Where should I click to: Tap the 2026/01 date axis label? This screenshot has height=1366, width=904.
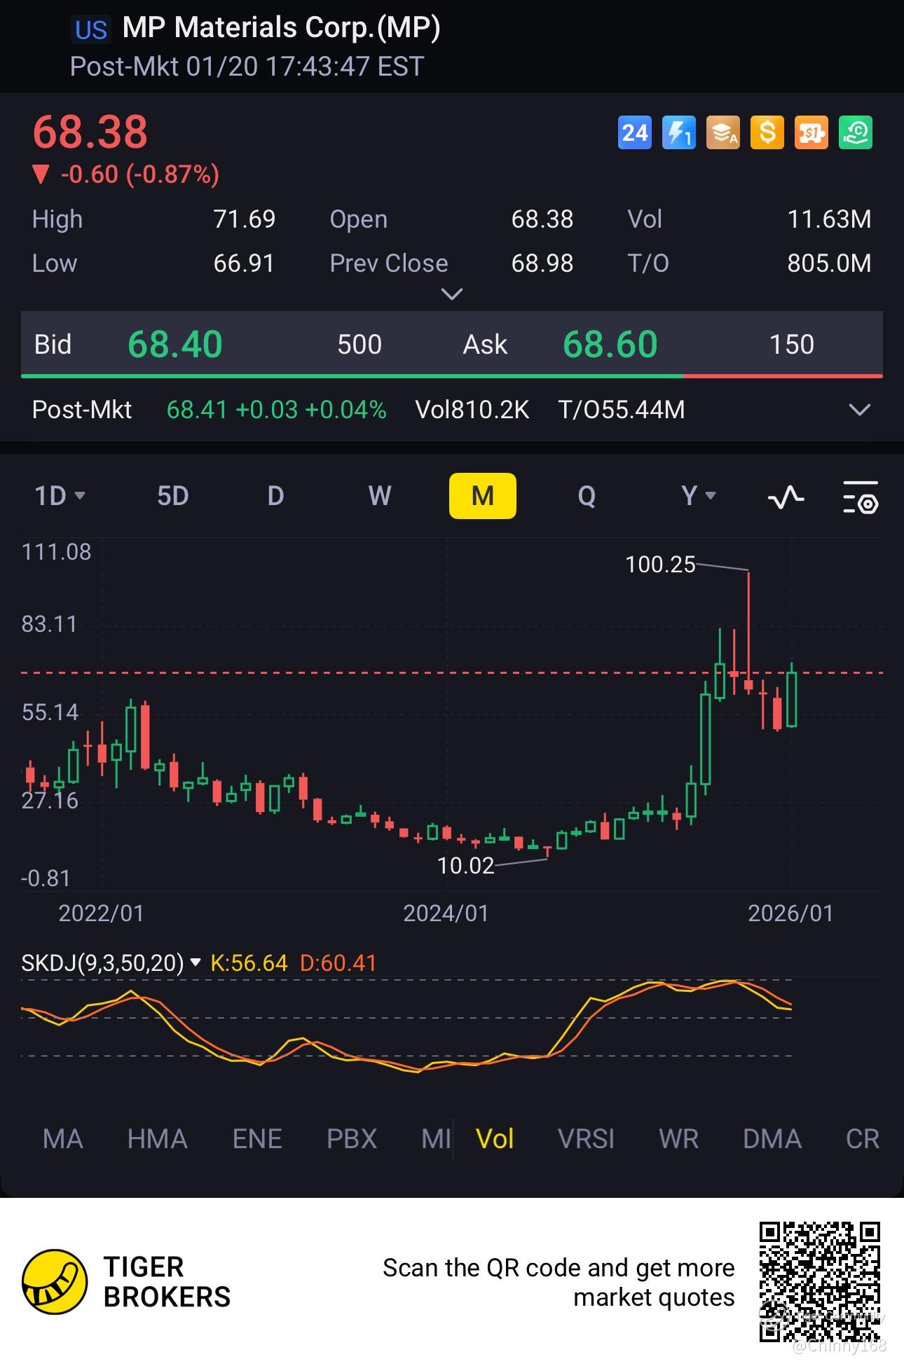[790, 913]
